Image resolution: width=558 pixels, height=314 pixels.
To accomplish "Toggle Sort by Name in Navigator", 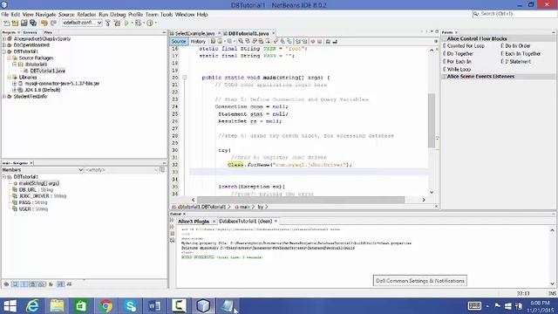I will point(60,284).
